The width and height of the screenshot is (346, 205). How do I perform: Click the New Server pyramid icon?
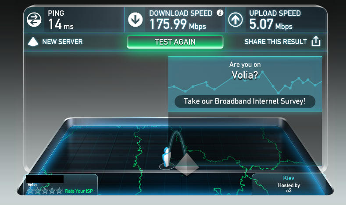click(x=33, y=42)
